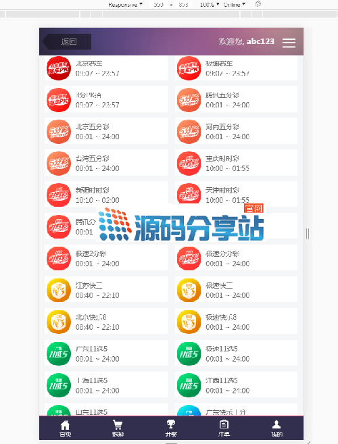
Task: Click 天津时时彩 title text
Action: [222, 191]
